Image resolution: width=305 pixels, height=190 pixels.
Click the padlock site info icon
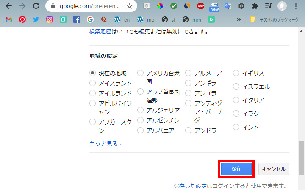53,6
